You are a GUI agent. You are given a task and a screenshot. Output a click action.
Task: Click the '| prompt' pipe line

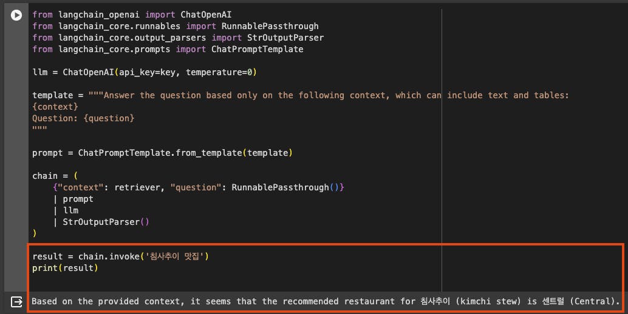pos(73,199)
